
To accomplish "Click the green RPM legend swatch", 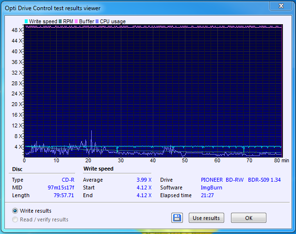I will click(60, 21).
